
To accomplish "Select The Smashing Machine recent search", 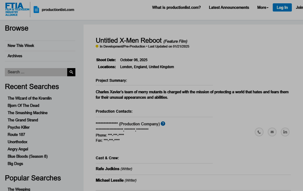I will [28, 113].
